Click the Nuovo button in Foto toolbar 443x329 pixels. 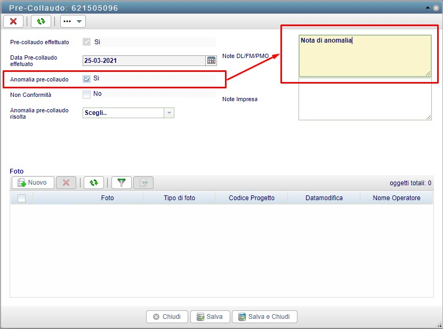click(33, 183)
